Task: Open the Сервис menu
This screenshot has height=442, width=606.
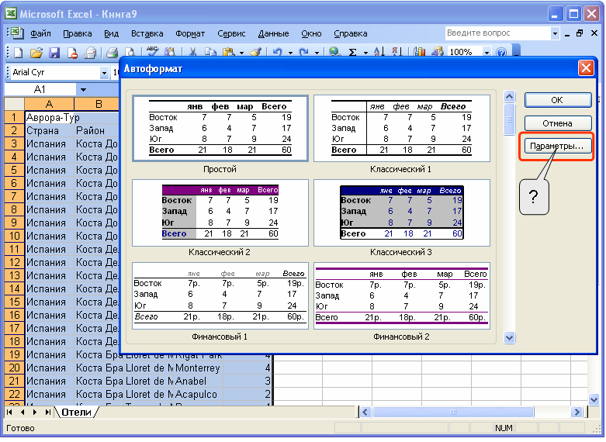Action: click(231, 33)
